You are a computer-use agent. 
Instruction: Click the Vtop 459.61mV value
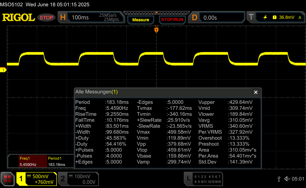click(179, 150)
